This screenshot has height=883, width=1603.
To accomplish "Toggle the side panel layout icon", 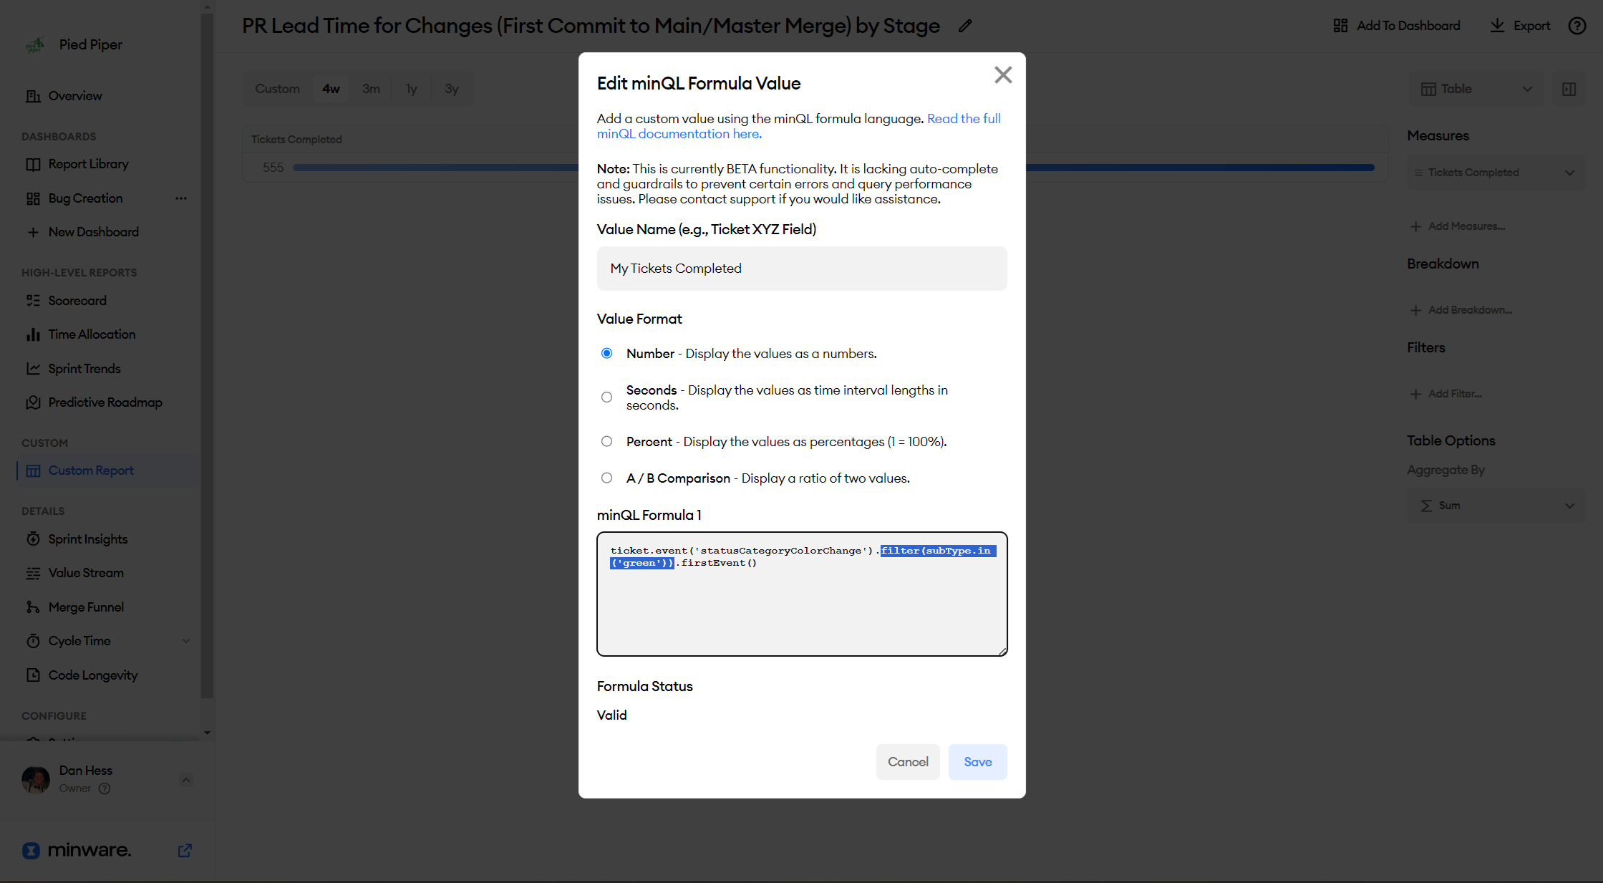I will click(1569, 89).
